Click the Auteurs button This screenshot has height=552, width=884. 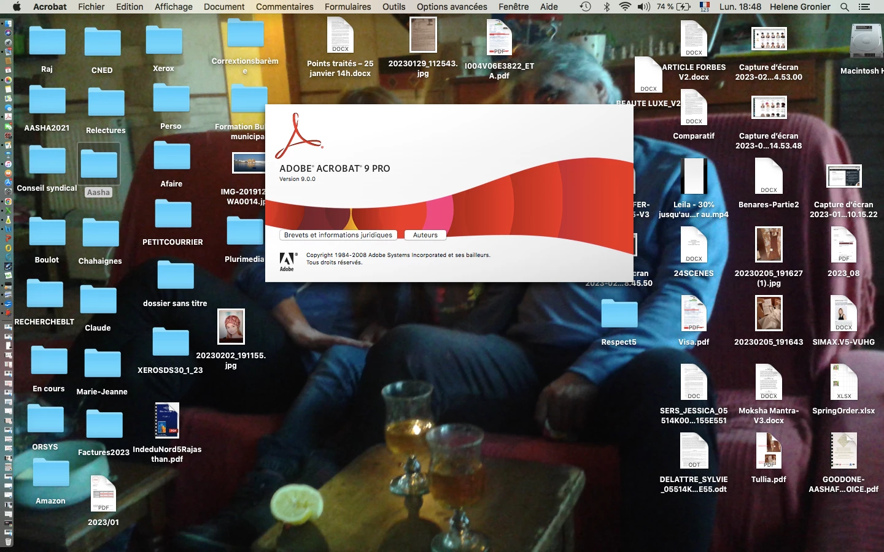click(x=425, y=235)
